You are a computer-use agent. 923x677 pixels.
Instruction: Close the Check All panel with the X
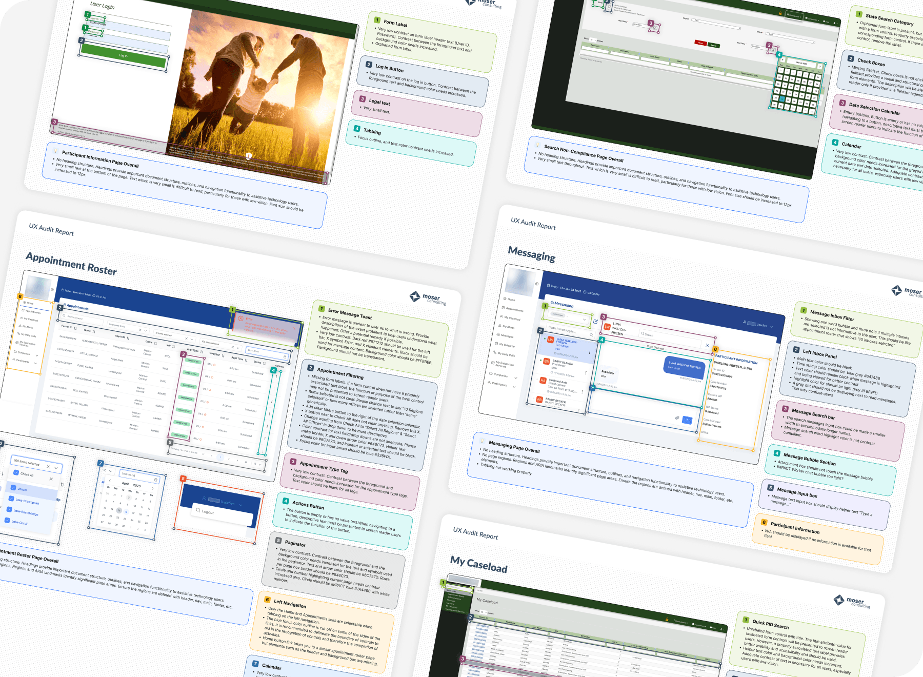click(51, 479)
